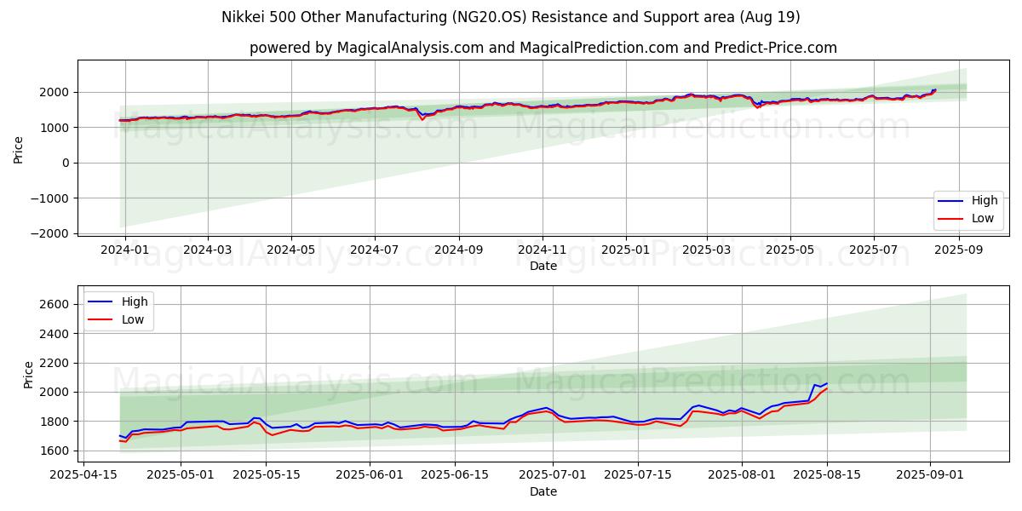1022x511 pixels.
Task: Click the '−2000' y-axis label in the top chart
Action: (x=52, y=233)
